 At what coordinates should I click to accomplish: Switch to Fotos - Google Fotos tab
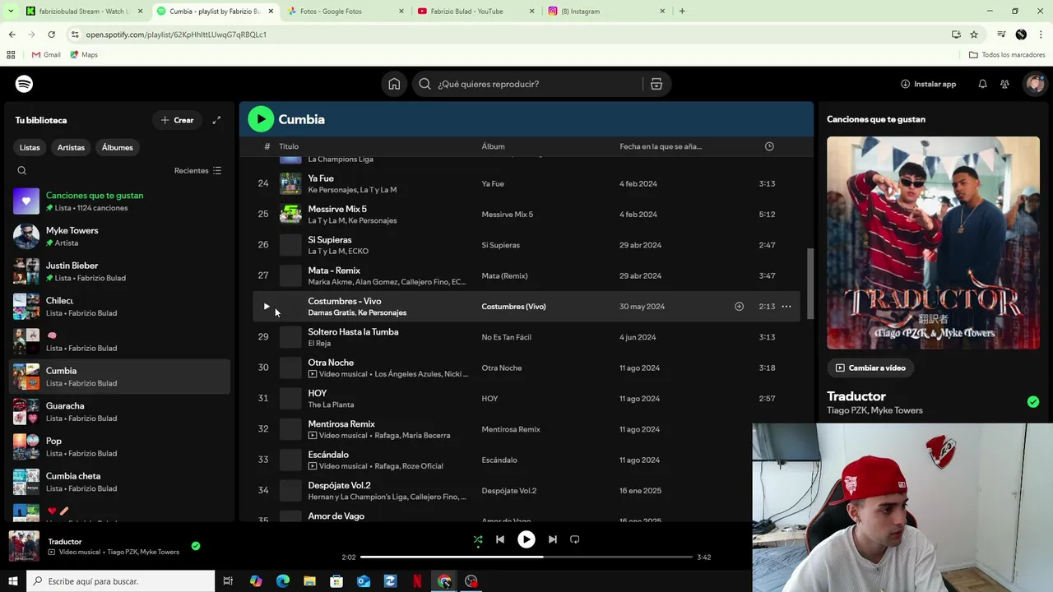point(346,12)
